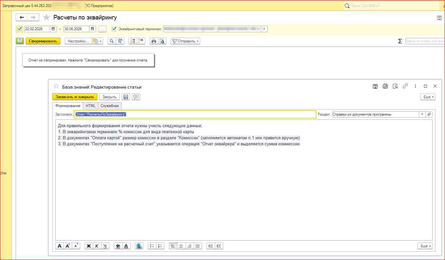
Task: Align text to the left
Action: point(173,246)
